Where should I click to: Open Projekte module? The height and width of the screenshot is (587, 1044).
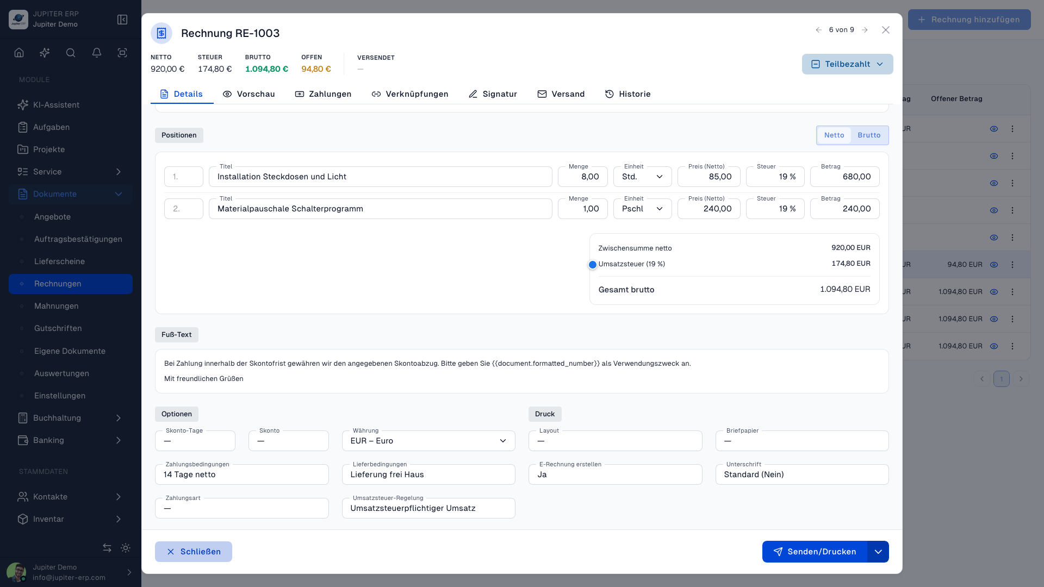click(71, 149)
